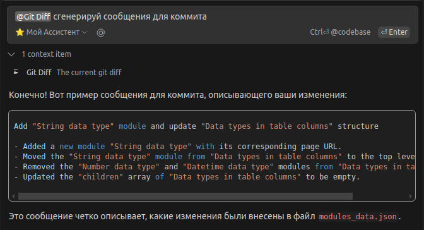Click the Enter send button
Viewport: 424px width, 230px height.
394,32
